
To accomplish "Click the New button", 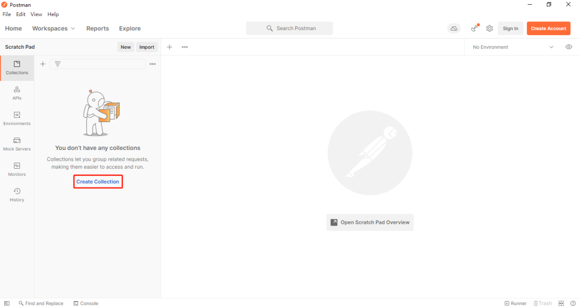I will point(125,47).
